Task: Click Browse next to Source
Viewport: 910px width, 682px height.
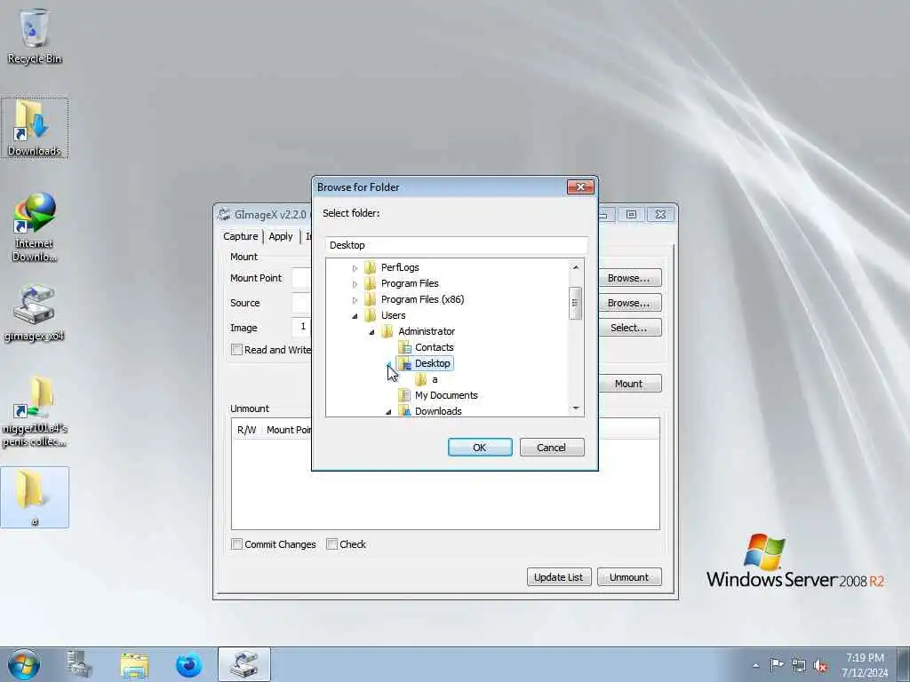Action: tap(628, 303)
